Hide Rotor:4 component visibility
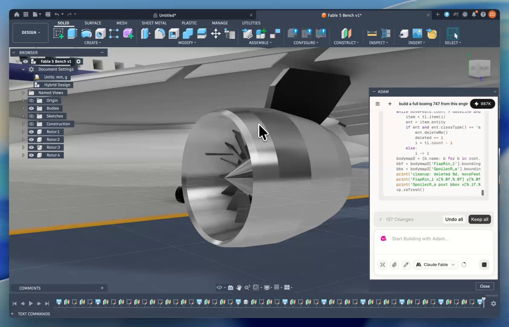Screen dimensions: 509x327 point(31,155)
